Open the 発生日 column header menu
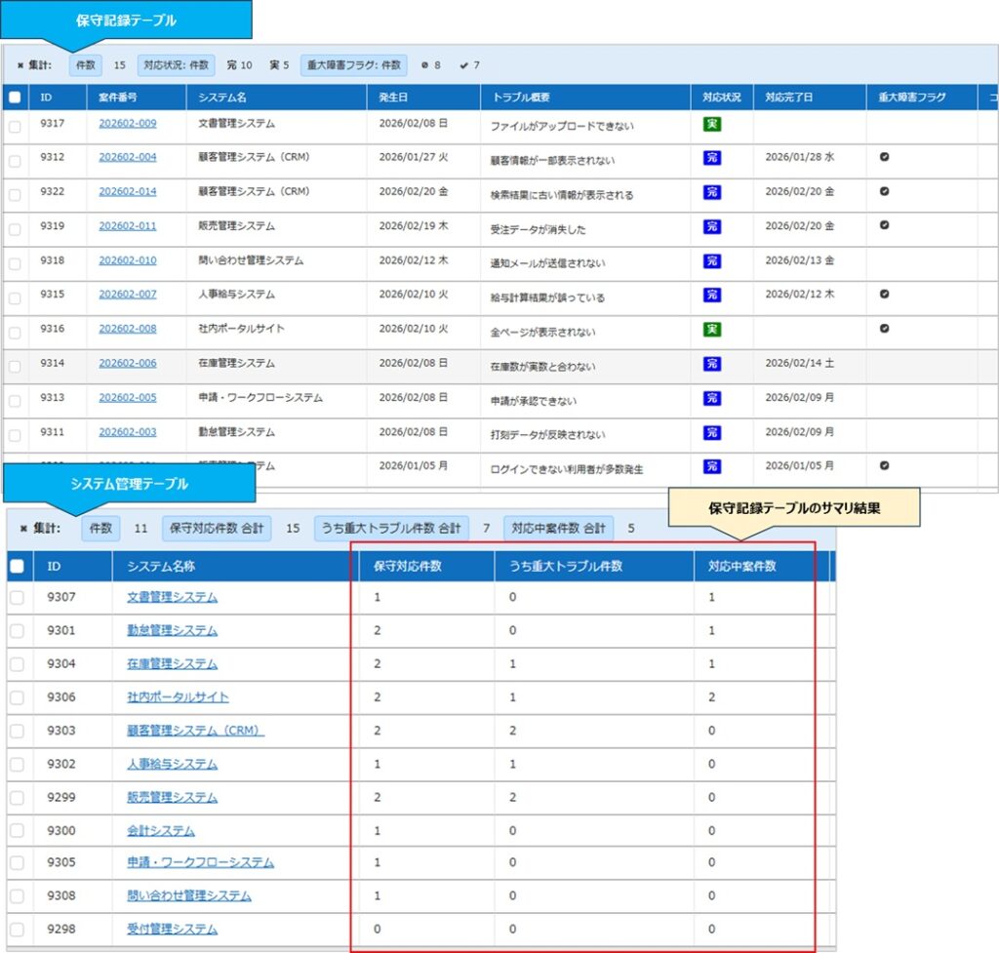Screen dimensions: 999x953 click(423, 98)
